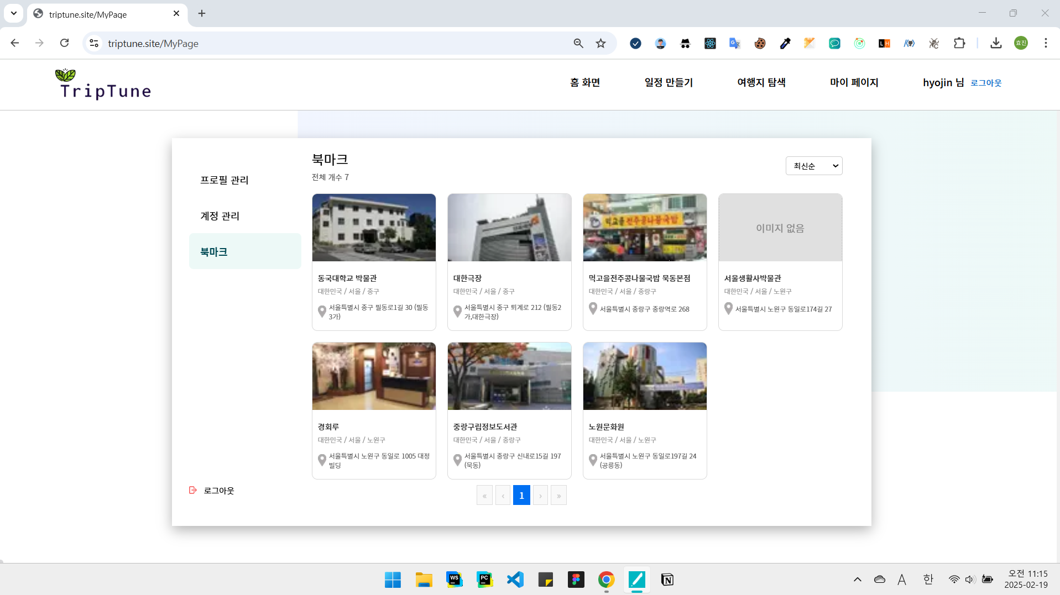Click the blue 로그아웃 link in header
This screenshot has height=595, width=1060.
click(x=986, y=83)
